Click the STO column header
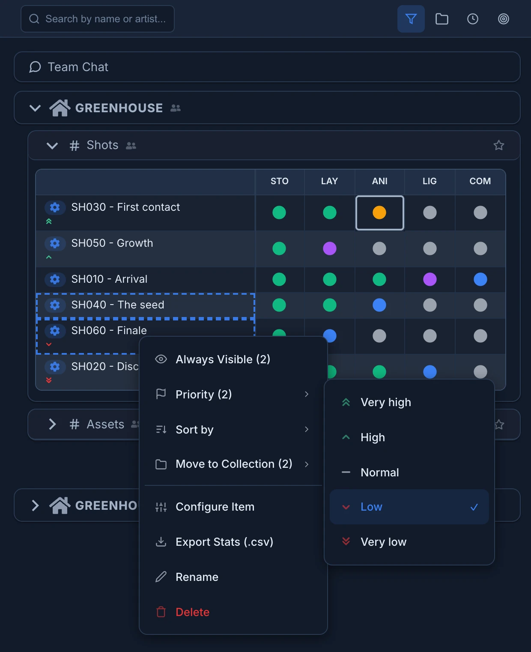This screenshot has height=652, width=531. [x=280, y=181]
